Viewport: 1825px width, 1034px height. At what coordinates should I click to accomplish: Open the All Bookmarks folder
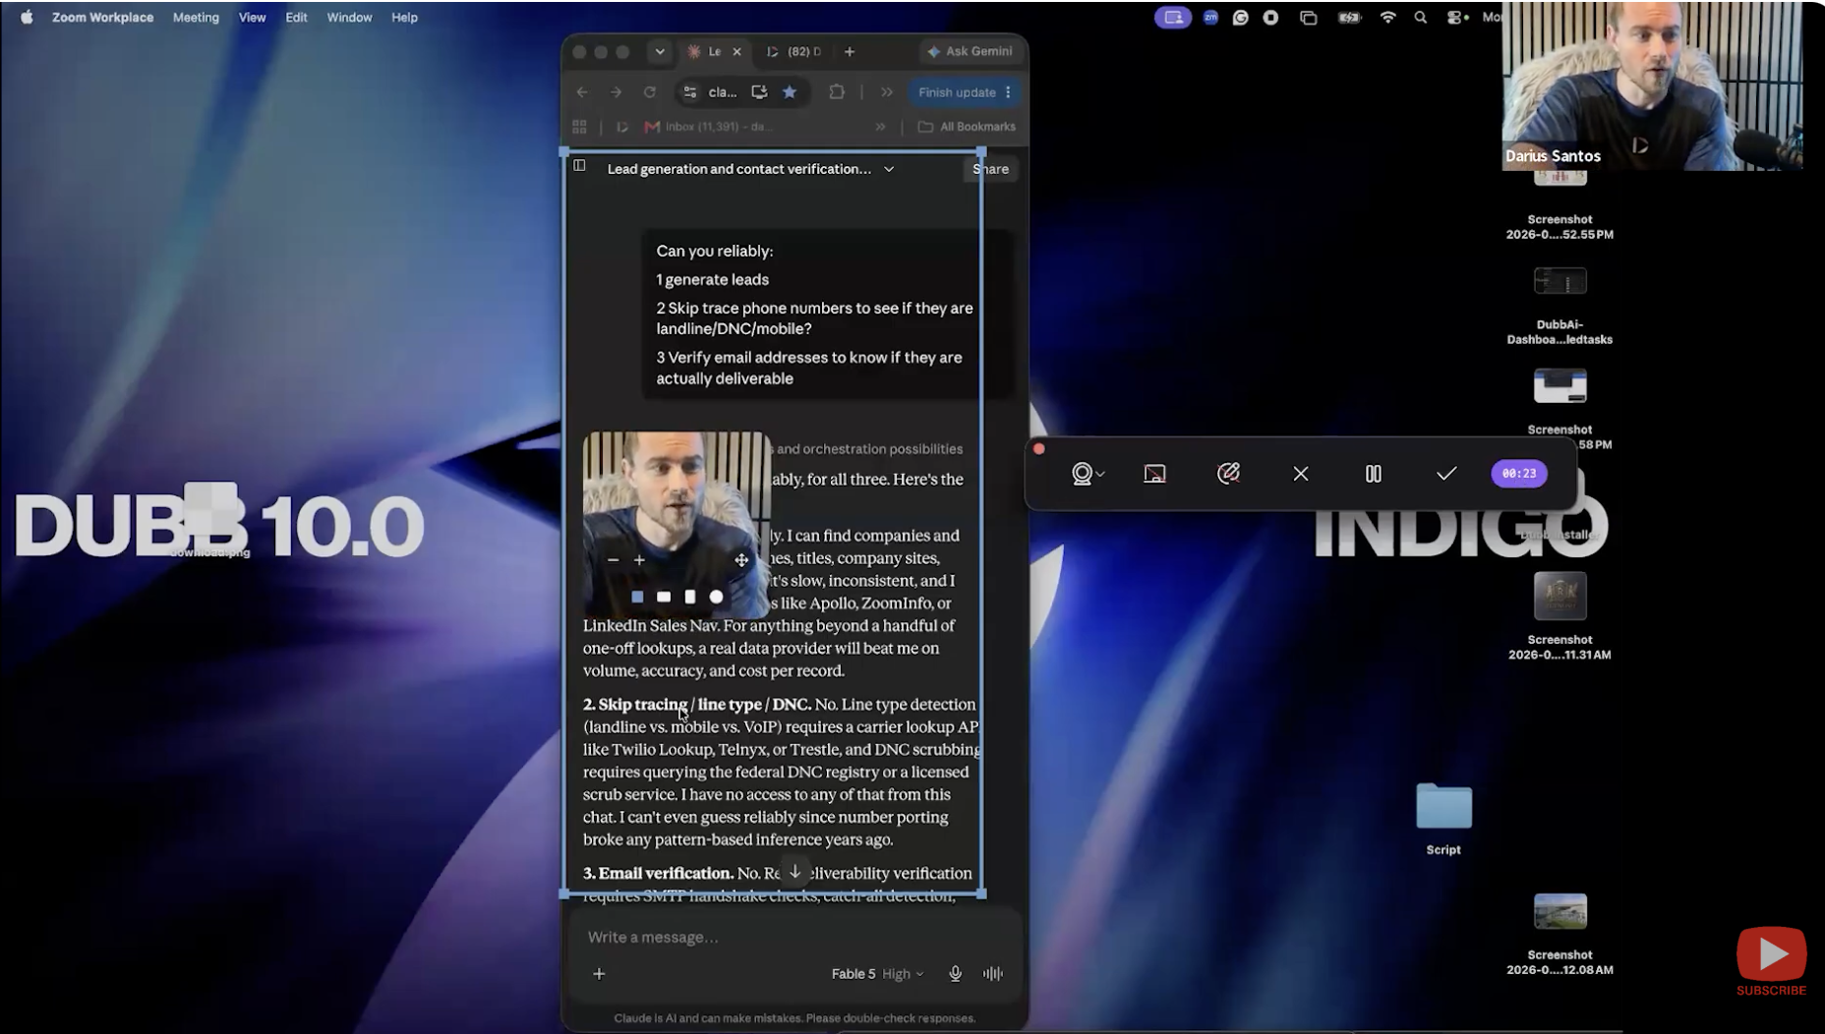967,127
